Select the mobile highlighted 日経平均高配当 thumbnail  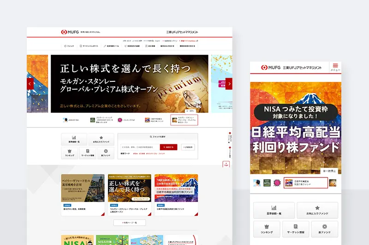[x=306, y=183]
